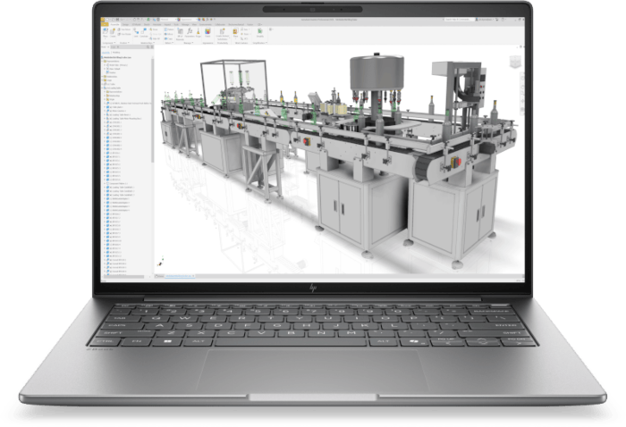
Task: Choose the Constrain tool
Action: 144,32
